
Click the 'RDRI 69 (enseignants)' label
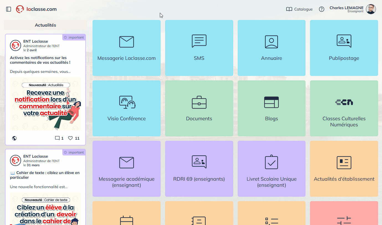pyautogui.click(x=199, y=179)
